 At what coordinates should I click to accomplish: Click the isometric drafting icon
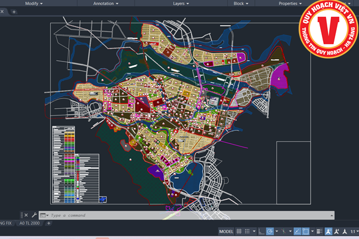tap(284, 231)
